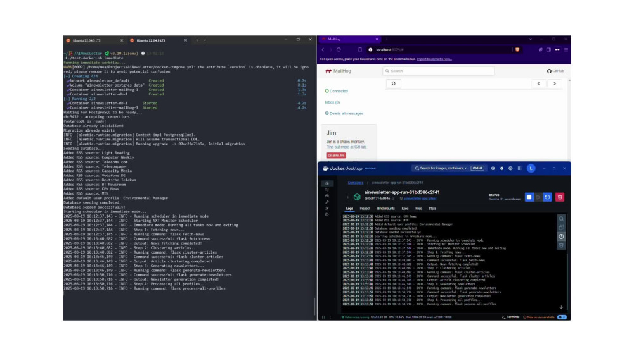This screenshot has width=634, height=356.
Task: Open the Exec tab in Docker
Action: point(404,209)
